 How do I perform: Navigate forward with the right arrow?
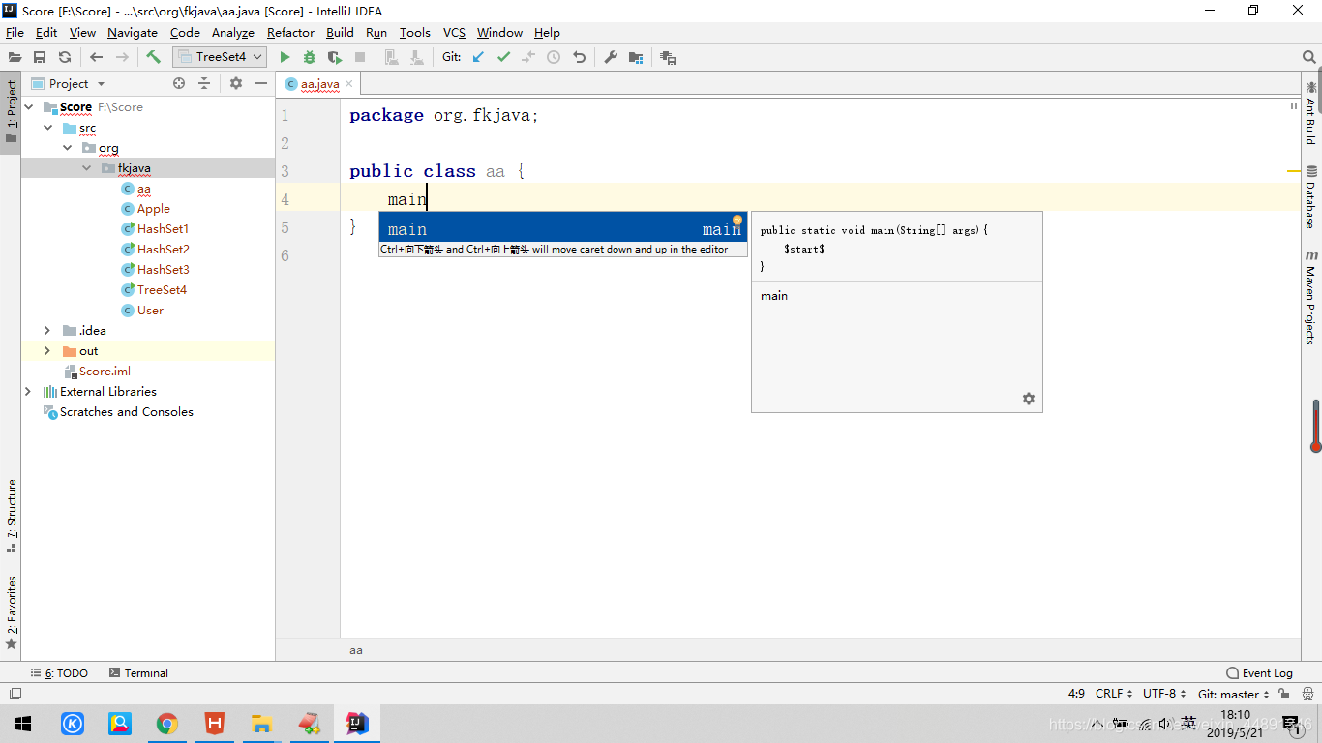click(x=122, y=57)
